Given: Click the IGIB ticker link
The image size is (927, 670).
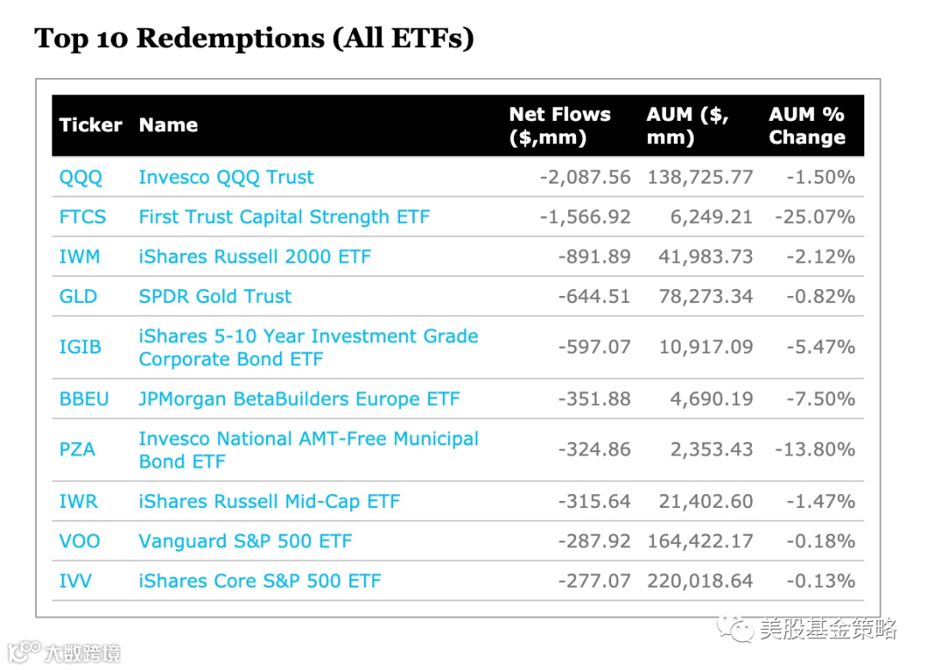Looking at the screenshot, I should pyautogui.click(x=80, y=347).
